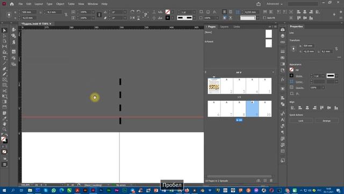The image size is (344, 194).
Task: Switch to the Layers tab
Action: pos(224,26)
